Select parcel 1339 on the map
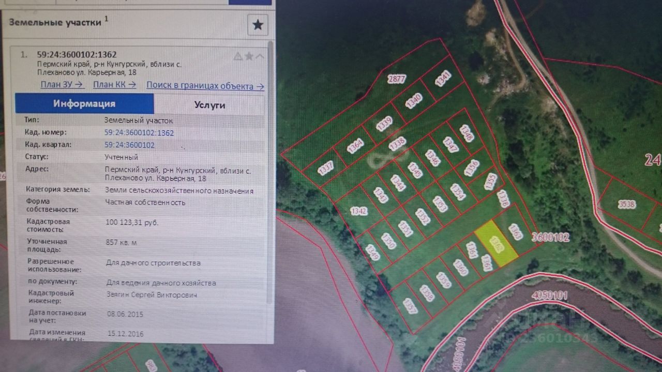 384,123
